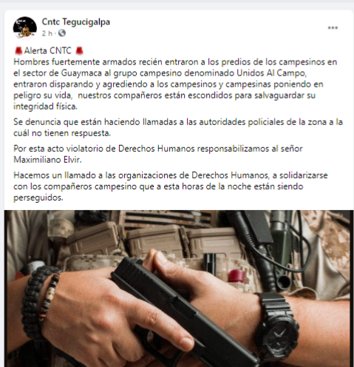Open the Cntc Tegucigalpa profile picture
Image resolution: width=354 pixels, height=367 pixels.
[x=25, y=28]
